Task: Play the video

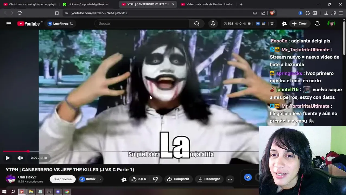Action: point(8,158)
